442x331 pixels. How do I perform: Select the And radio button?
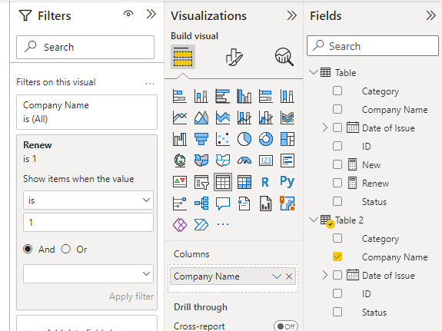pyautogui.click(x=28, y=249)
